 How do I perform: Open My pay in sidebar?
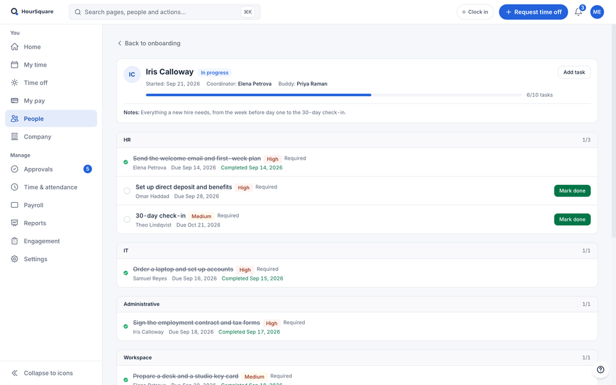[51, 101]
